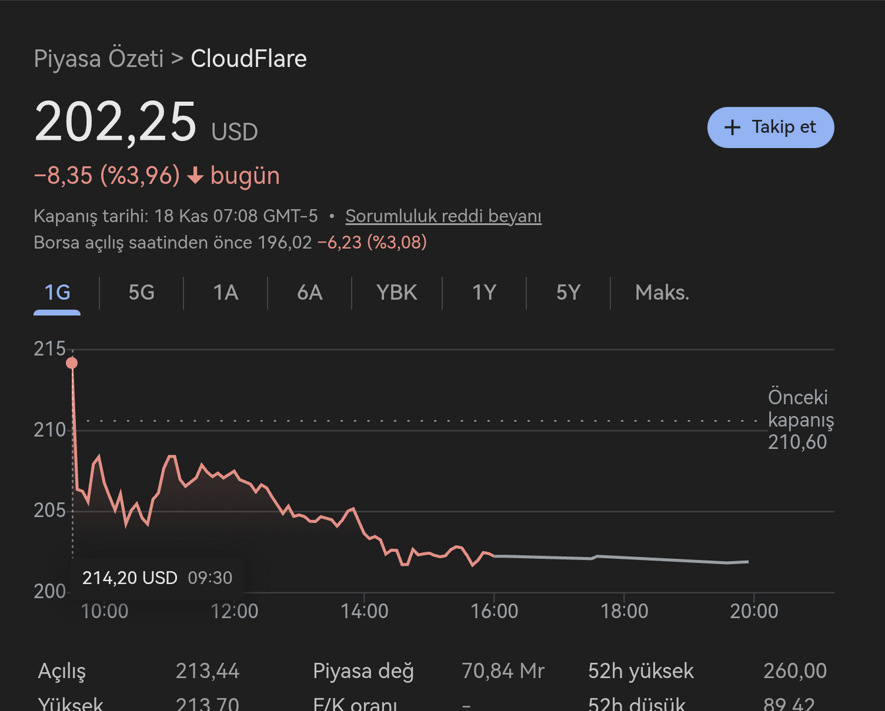Click the Takip et follow button
The width and height of the screenshot is (885, 711).
[770, 127]
